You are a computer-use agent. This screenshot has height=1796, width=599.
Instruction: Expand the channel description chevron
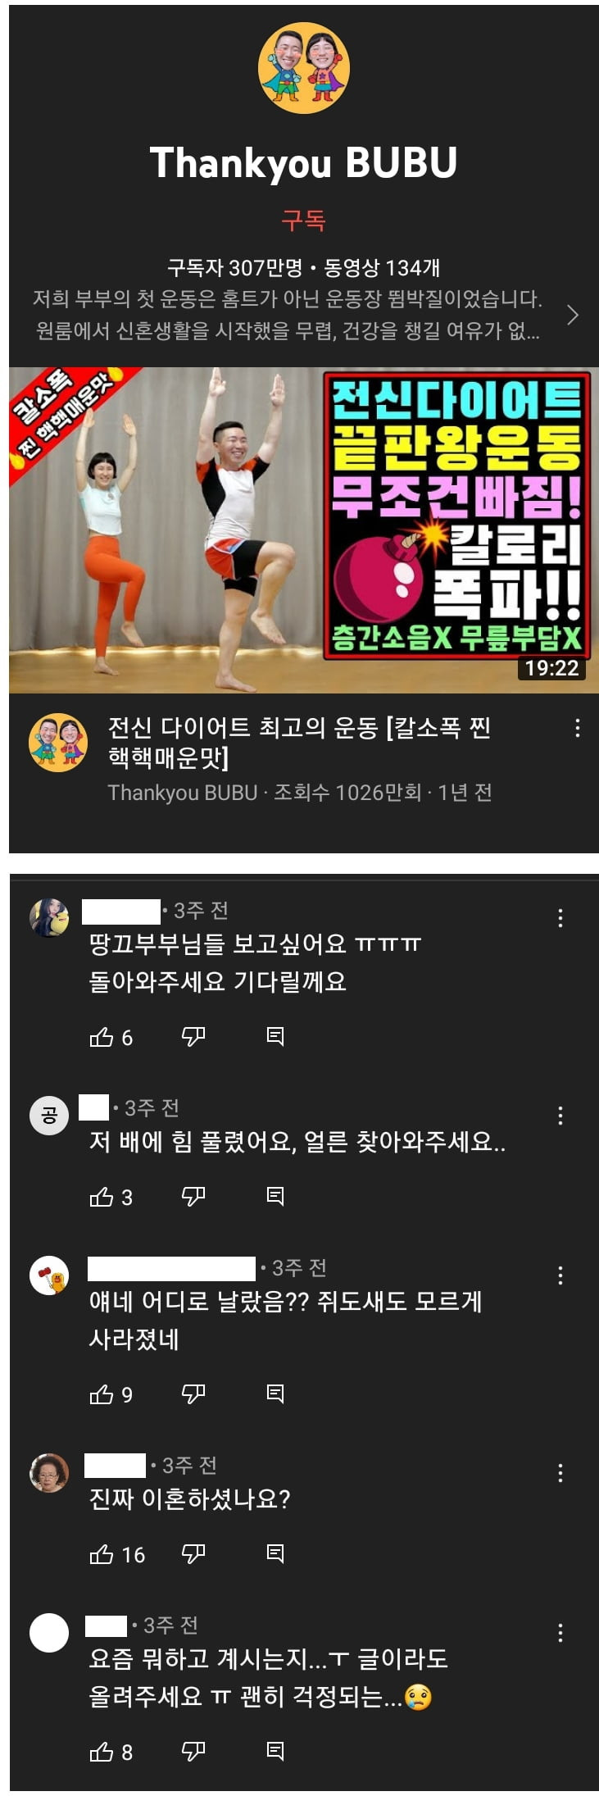coord(573,315)
